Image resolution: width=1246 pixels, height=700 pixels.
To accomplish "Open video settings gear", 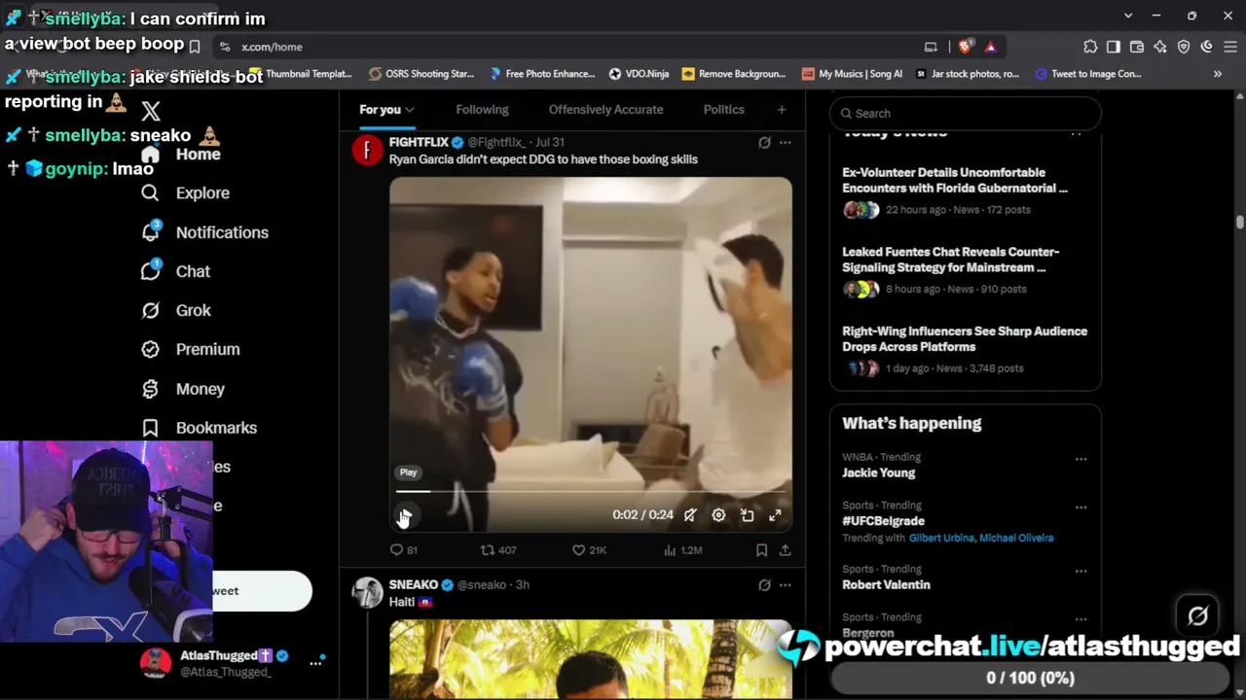I will click(x=718, y=515).
